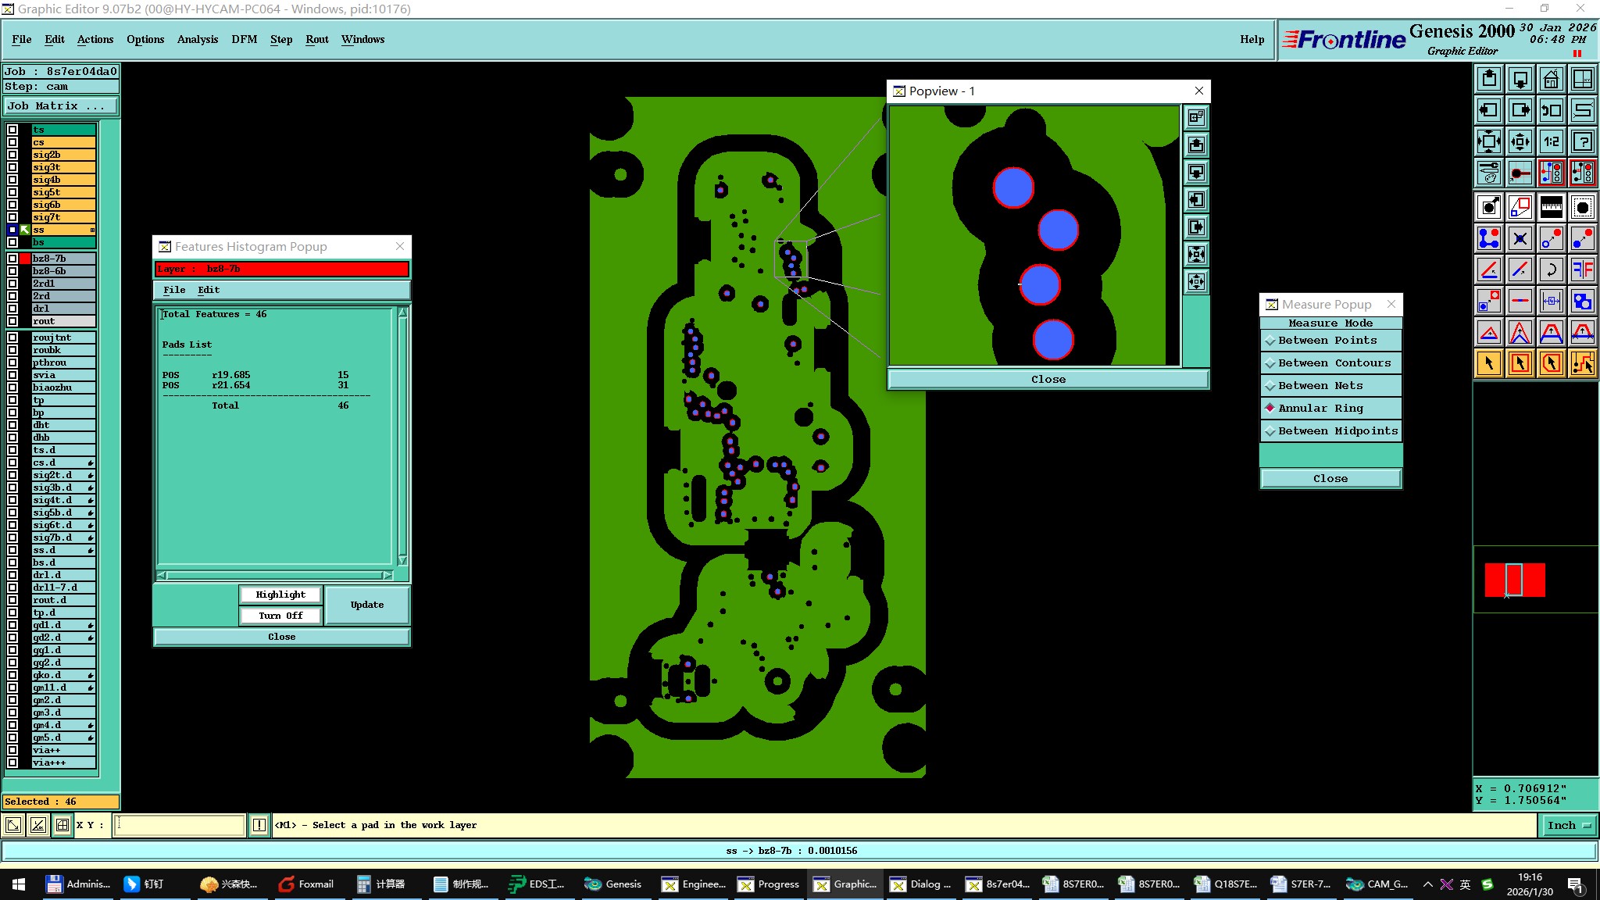The width and height of the screenshot is (1600, 900).
Task: Click the exclamation icon beside XY field
Action: tap(259, 825)
